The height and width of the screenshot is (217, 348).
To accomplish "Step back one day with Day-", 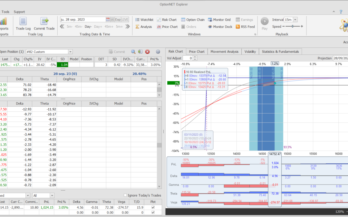I will click(88, 27).
